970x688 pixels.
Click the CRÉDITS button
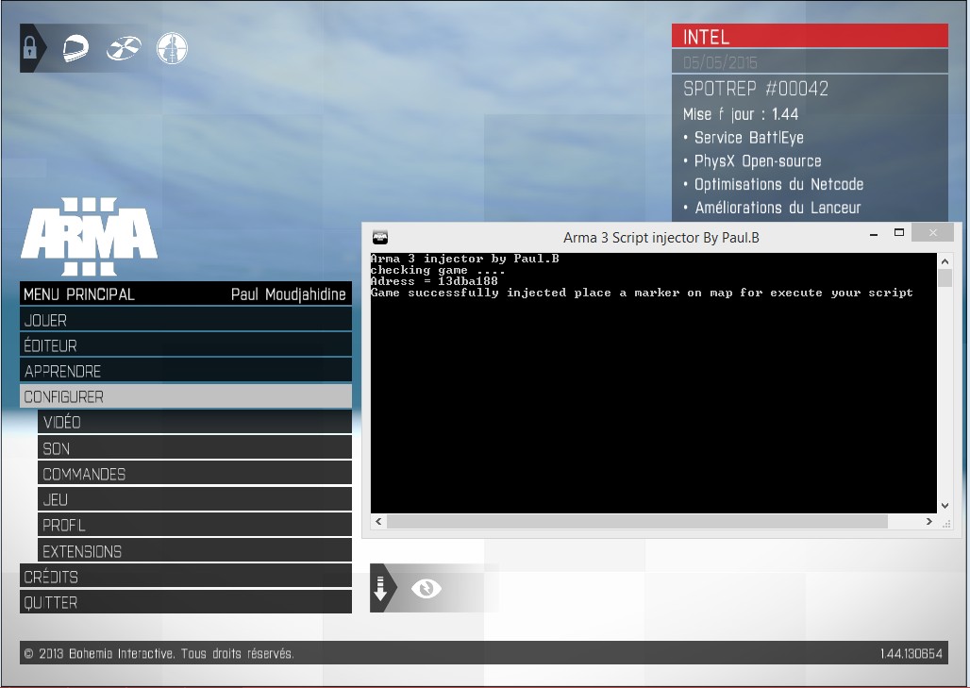tap(186, 577)
